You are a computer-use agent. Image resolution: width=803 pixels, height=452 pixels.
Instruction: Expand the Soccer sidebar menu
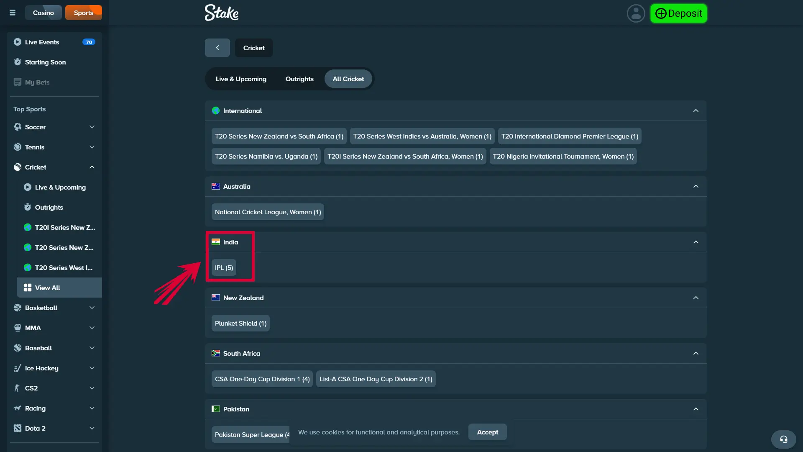point(92,127)
